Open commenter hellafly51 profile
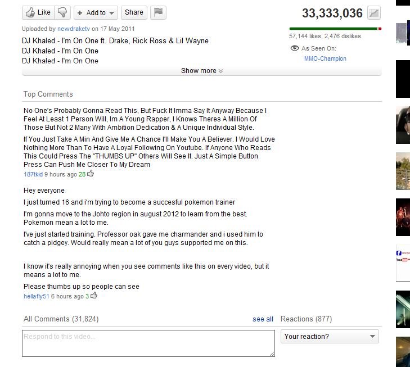 [36, 296]
